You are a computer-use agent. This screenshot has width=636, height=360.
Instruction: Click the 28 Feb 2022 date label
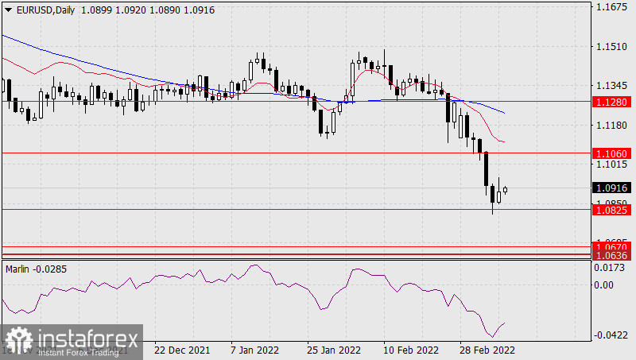[x=487, y=350]
